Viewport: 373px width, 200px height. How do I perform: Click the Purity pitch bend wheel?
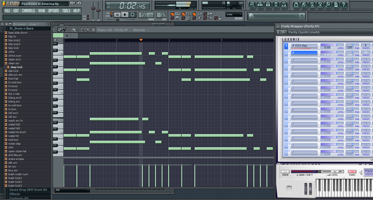click(x=306, y=189)
